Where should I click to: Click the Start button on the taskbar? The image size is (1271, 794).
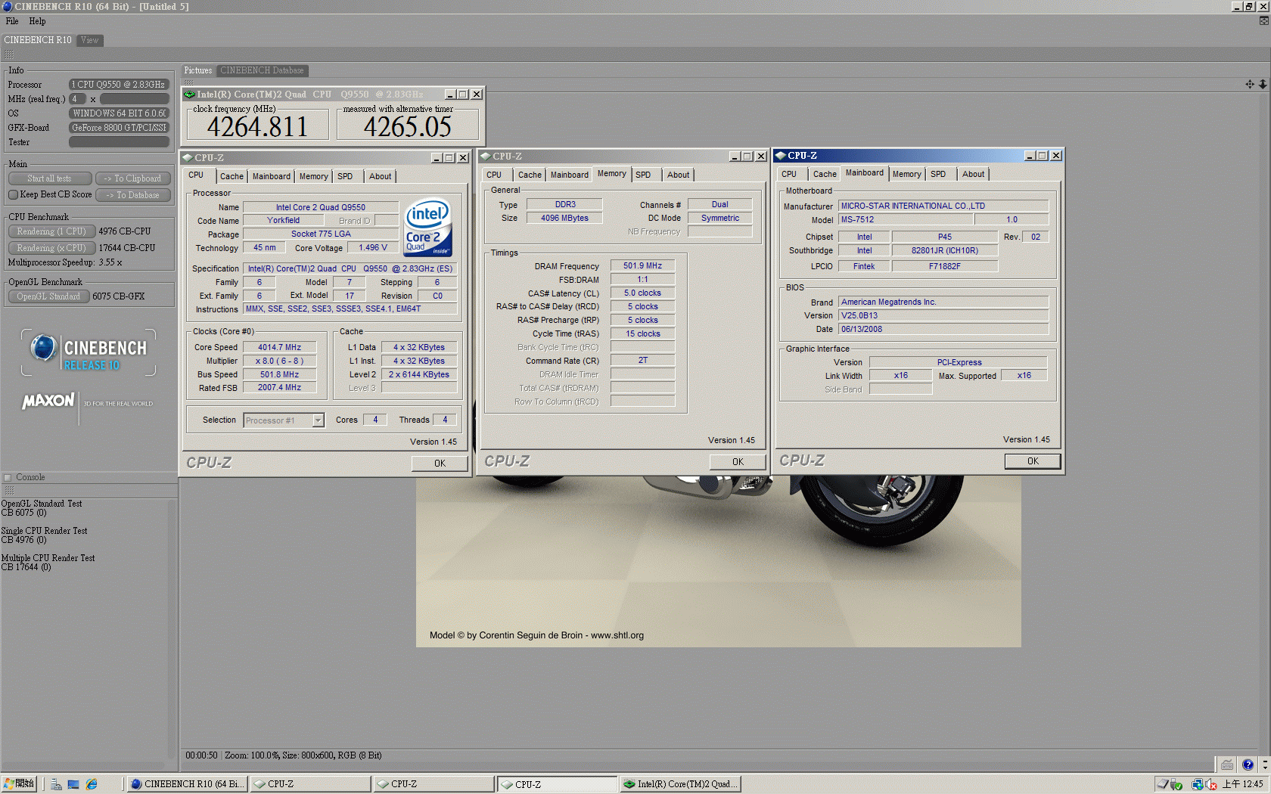coord(20,784)
